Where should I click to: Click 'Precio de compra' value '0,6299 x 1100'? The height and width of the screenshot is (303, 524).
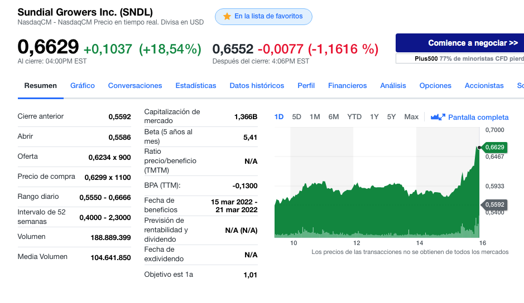click(108, 177)
